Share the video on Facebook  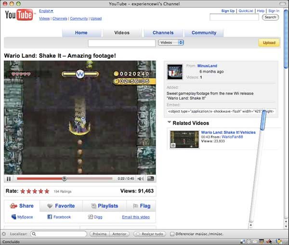(59, 217)
